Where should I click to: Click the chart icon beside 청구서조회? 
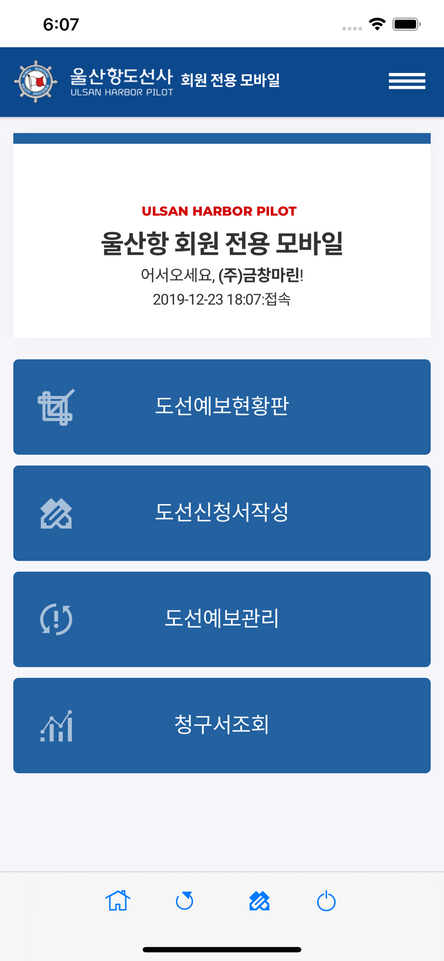56,726
